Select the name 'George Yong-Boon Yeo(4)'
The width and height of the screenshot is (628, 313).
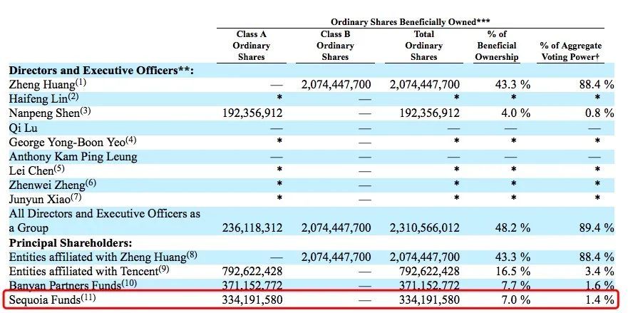pos(73,142)
